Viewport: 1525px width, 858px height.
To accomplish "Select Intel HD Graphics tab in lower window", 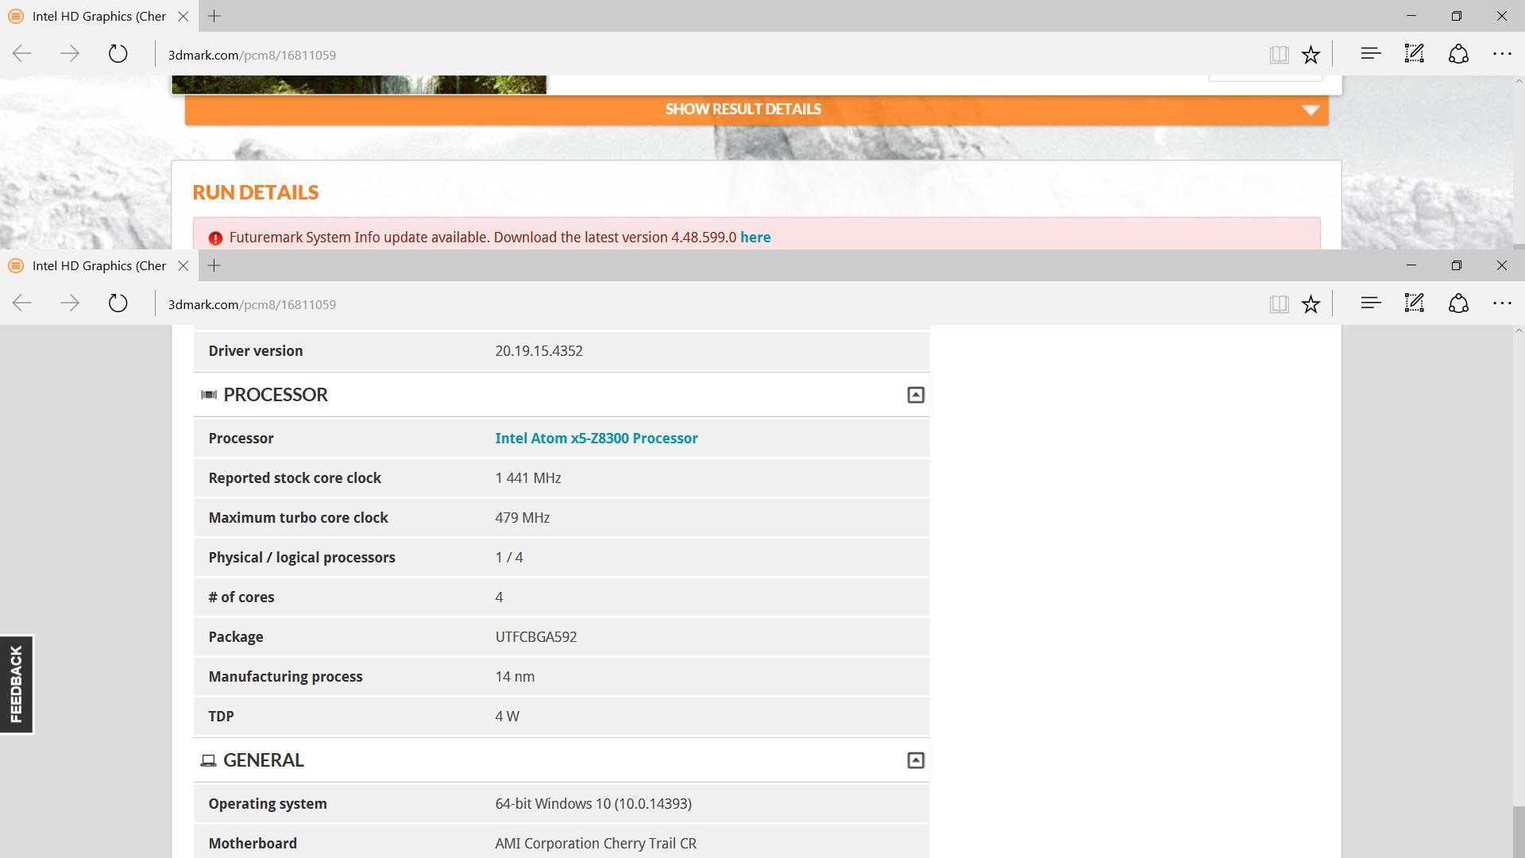I will pyautogui.click(x=98, y=265).
